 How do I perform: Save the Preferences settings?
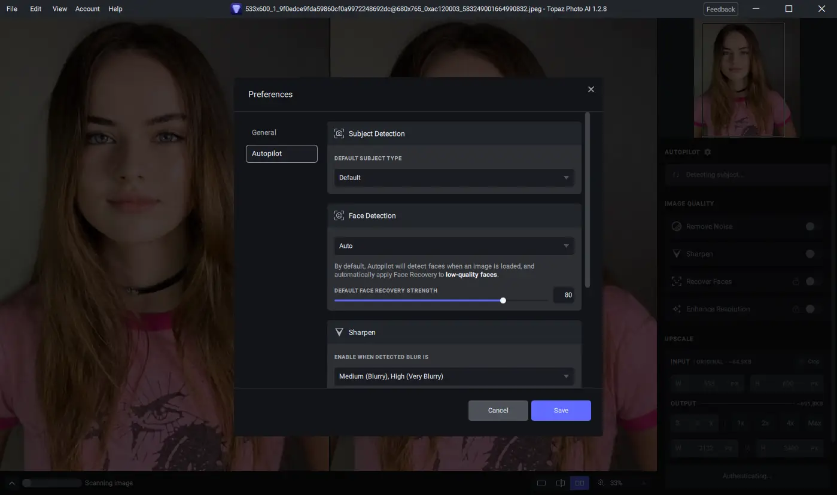pyautogui.click(x=561, y=411)
